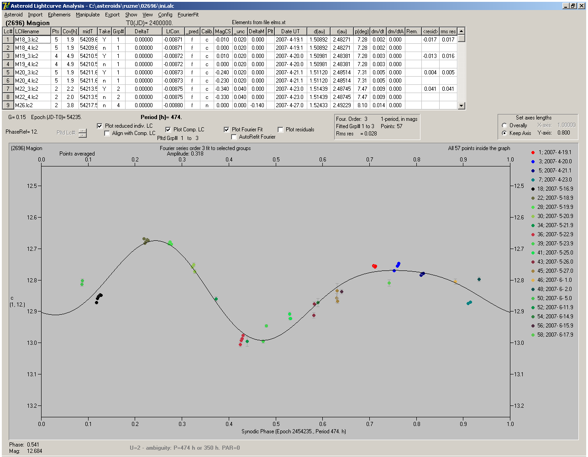The height and width of the screenshot is (457, 588).
Task: Click red legend marker 1; 2007-4-19.1
Action: tap(533, 152)
